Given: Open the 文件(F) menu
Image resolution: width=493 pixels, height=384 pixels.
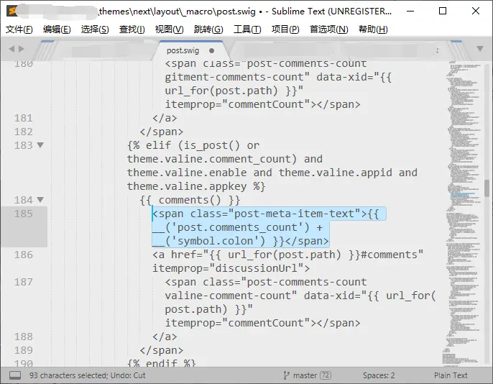Looking at the screenshot, I should click(19, 29).
